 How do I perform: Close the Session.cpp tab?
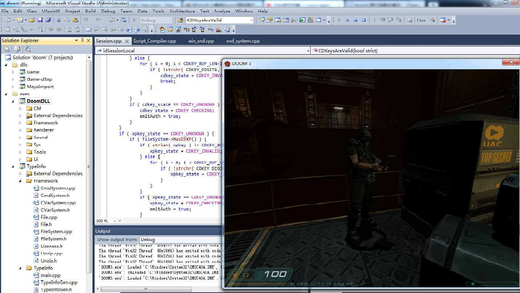click(127, 41)
